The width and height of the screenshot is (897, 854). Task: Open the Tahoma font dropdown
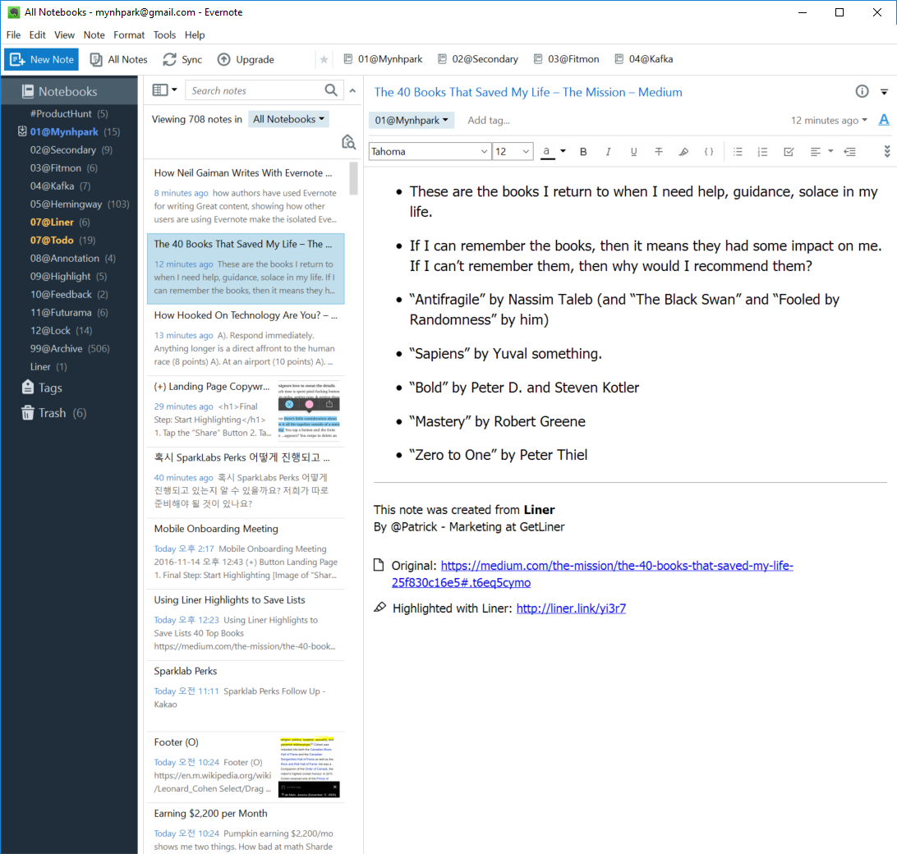(x=430, y=152)
